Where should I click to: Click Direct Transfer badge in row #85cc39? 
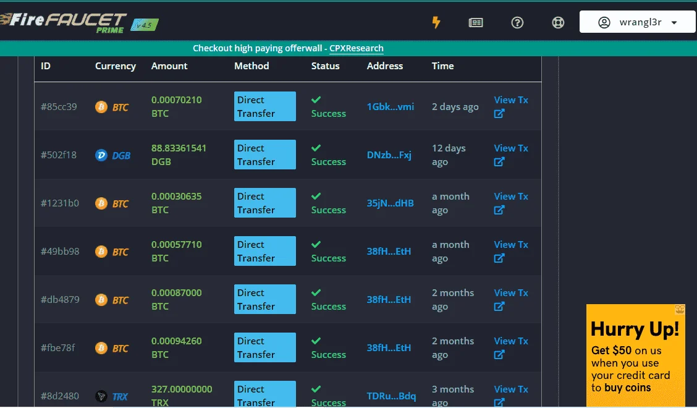coord(265,106)
